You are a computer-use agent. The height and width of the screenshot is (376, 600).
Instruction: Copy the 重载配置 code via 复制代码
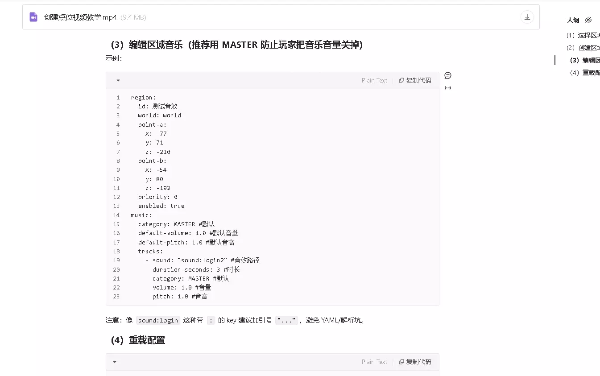415,362
